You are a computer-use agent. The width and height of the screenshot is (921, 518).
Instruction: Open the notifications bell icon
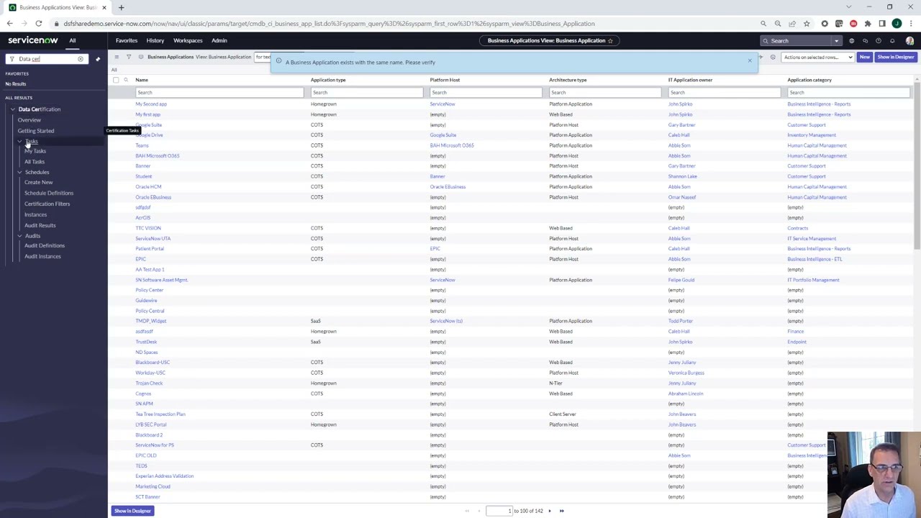point(892,40)
